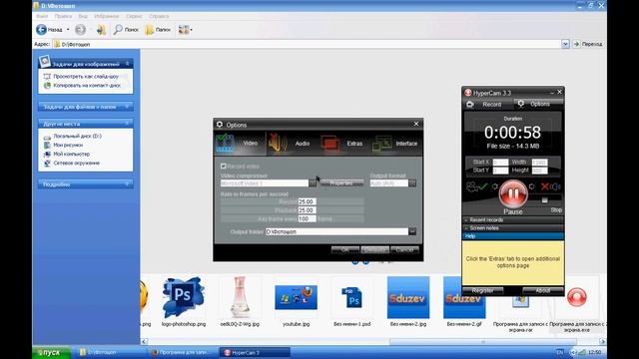Open the Interface tab in Options
The height and width of the screenshot is (359, 639).
(395, 144)
